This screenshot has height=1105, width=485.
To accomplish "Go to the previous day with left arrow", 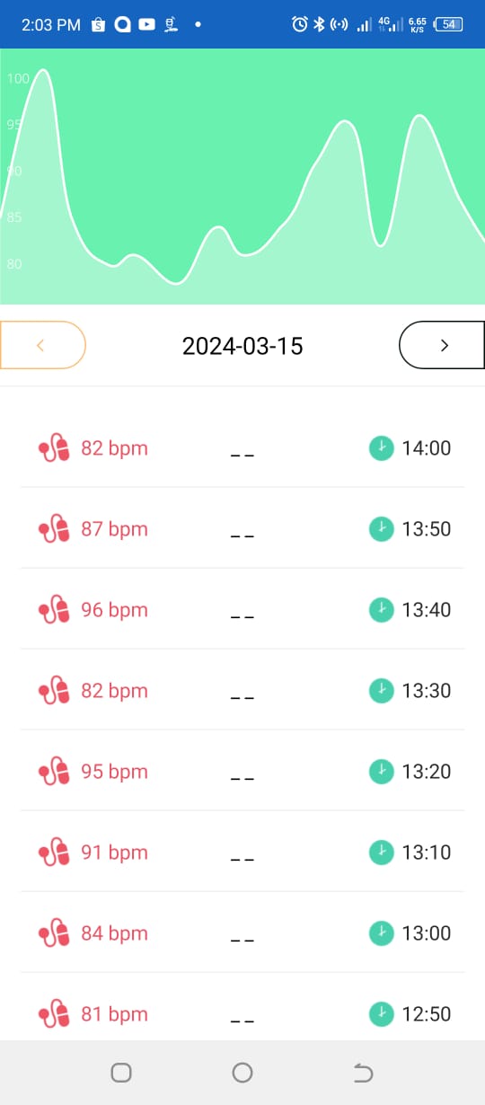I will click(42, 345).
